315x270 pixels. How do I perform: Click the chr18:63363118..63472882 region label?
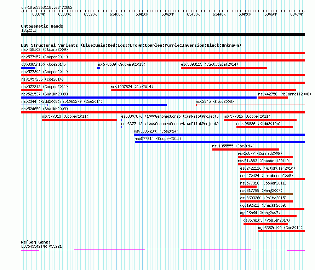click(47, 7)
